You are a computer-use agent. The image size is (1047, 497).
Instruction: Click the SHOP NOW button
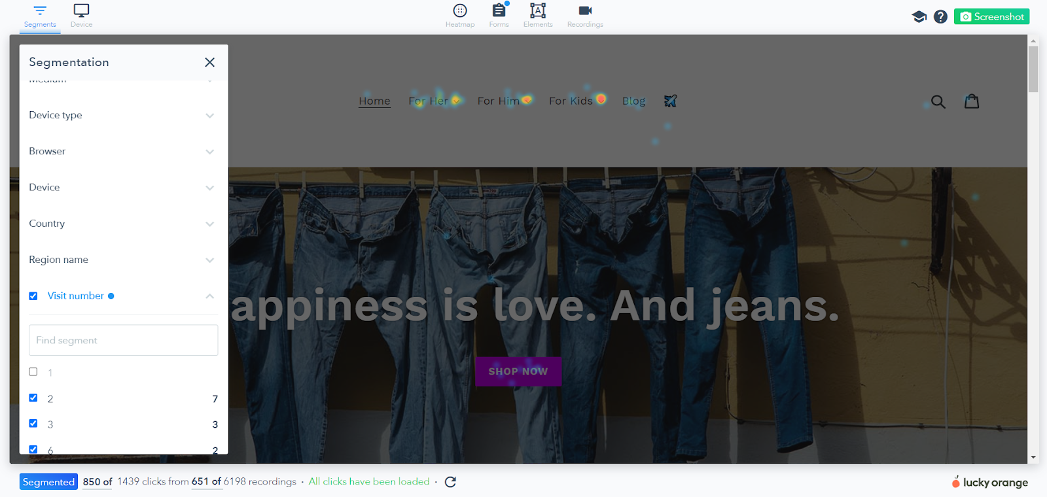(x=518, y=371)
